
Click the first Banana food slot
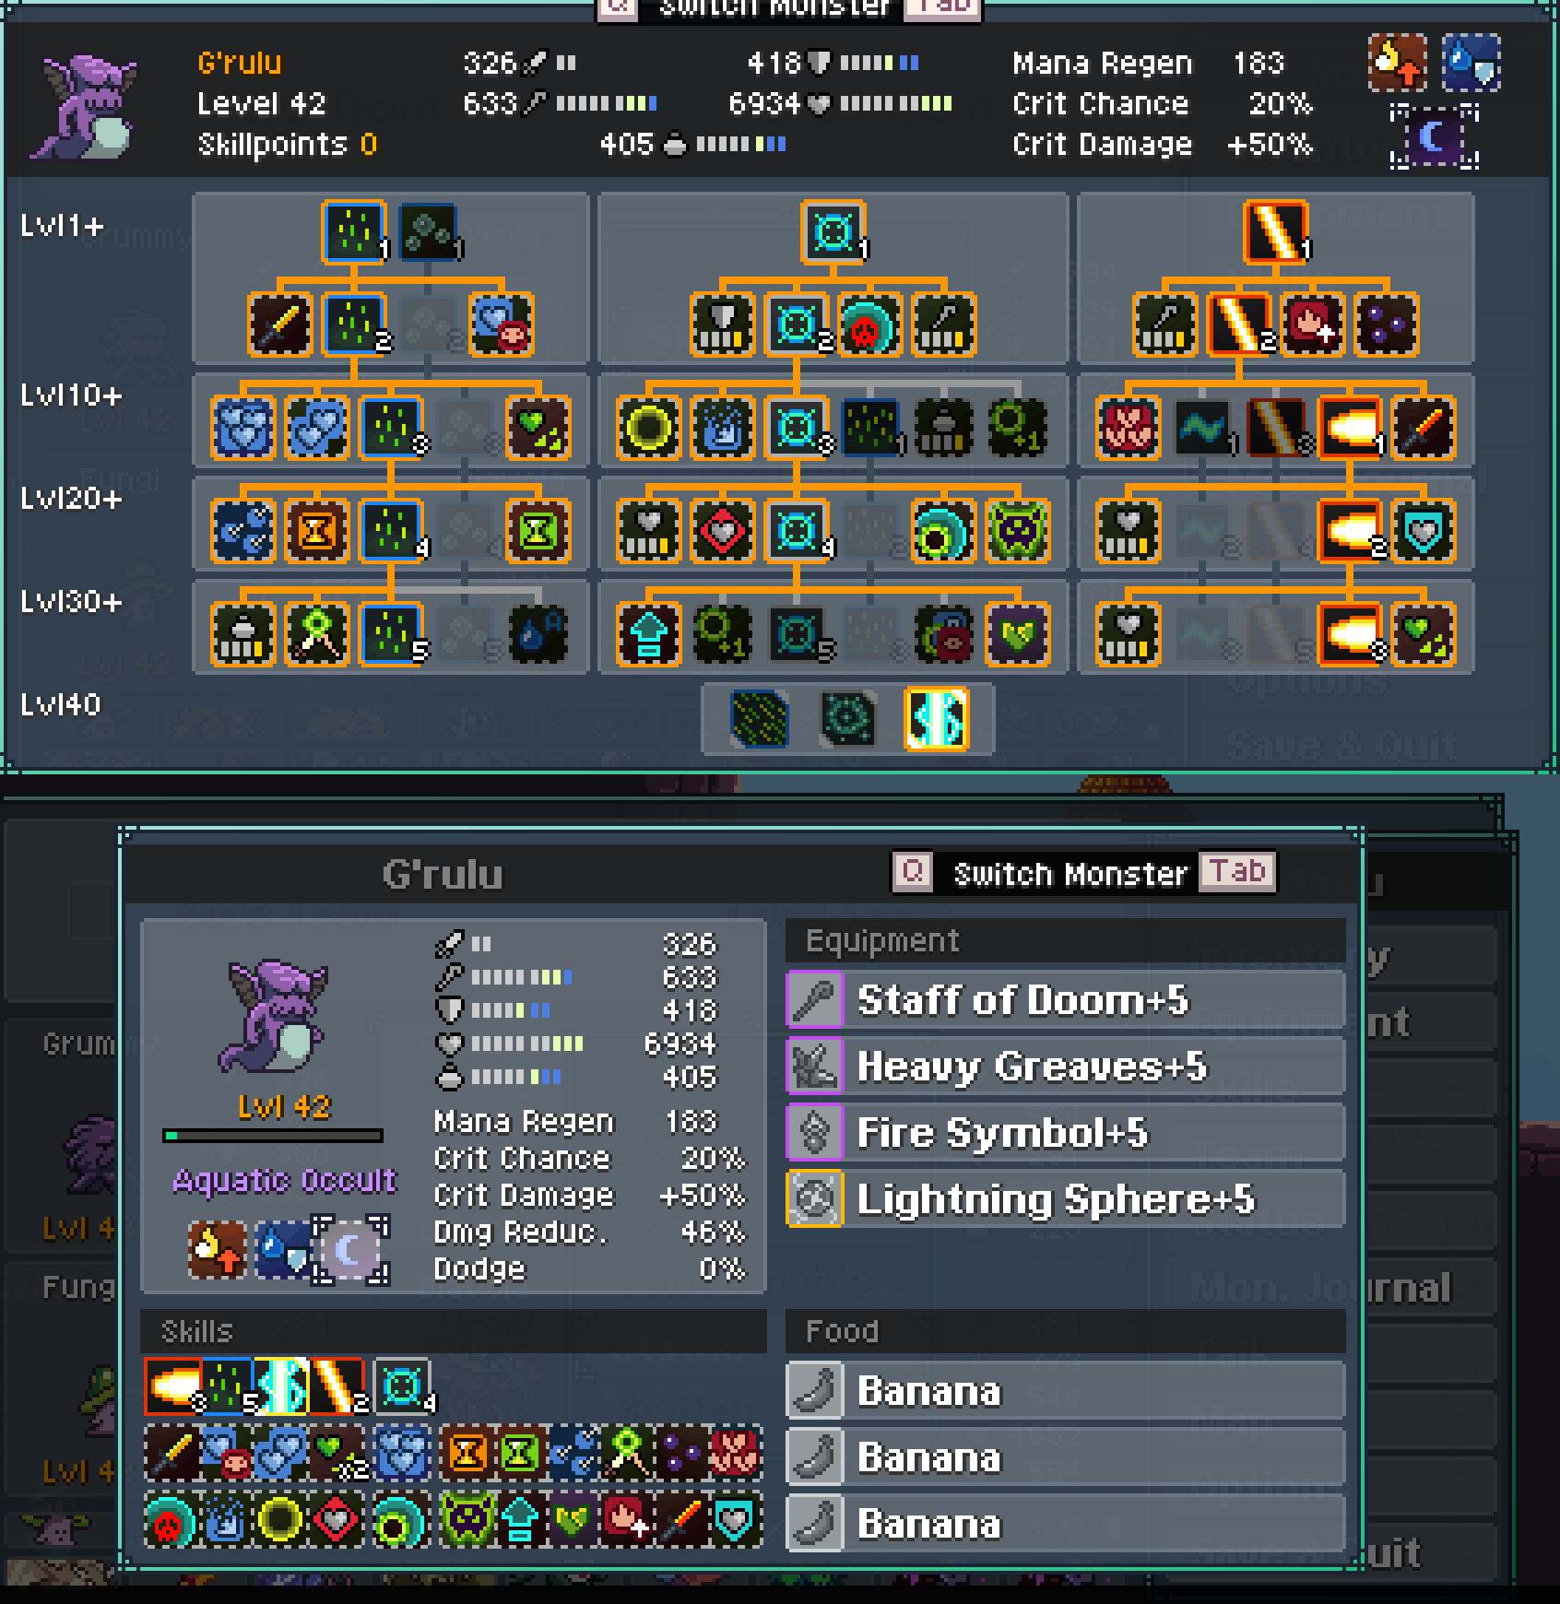click(x=1065, y=1391)
